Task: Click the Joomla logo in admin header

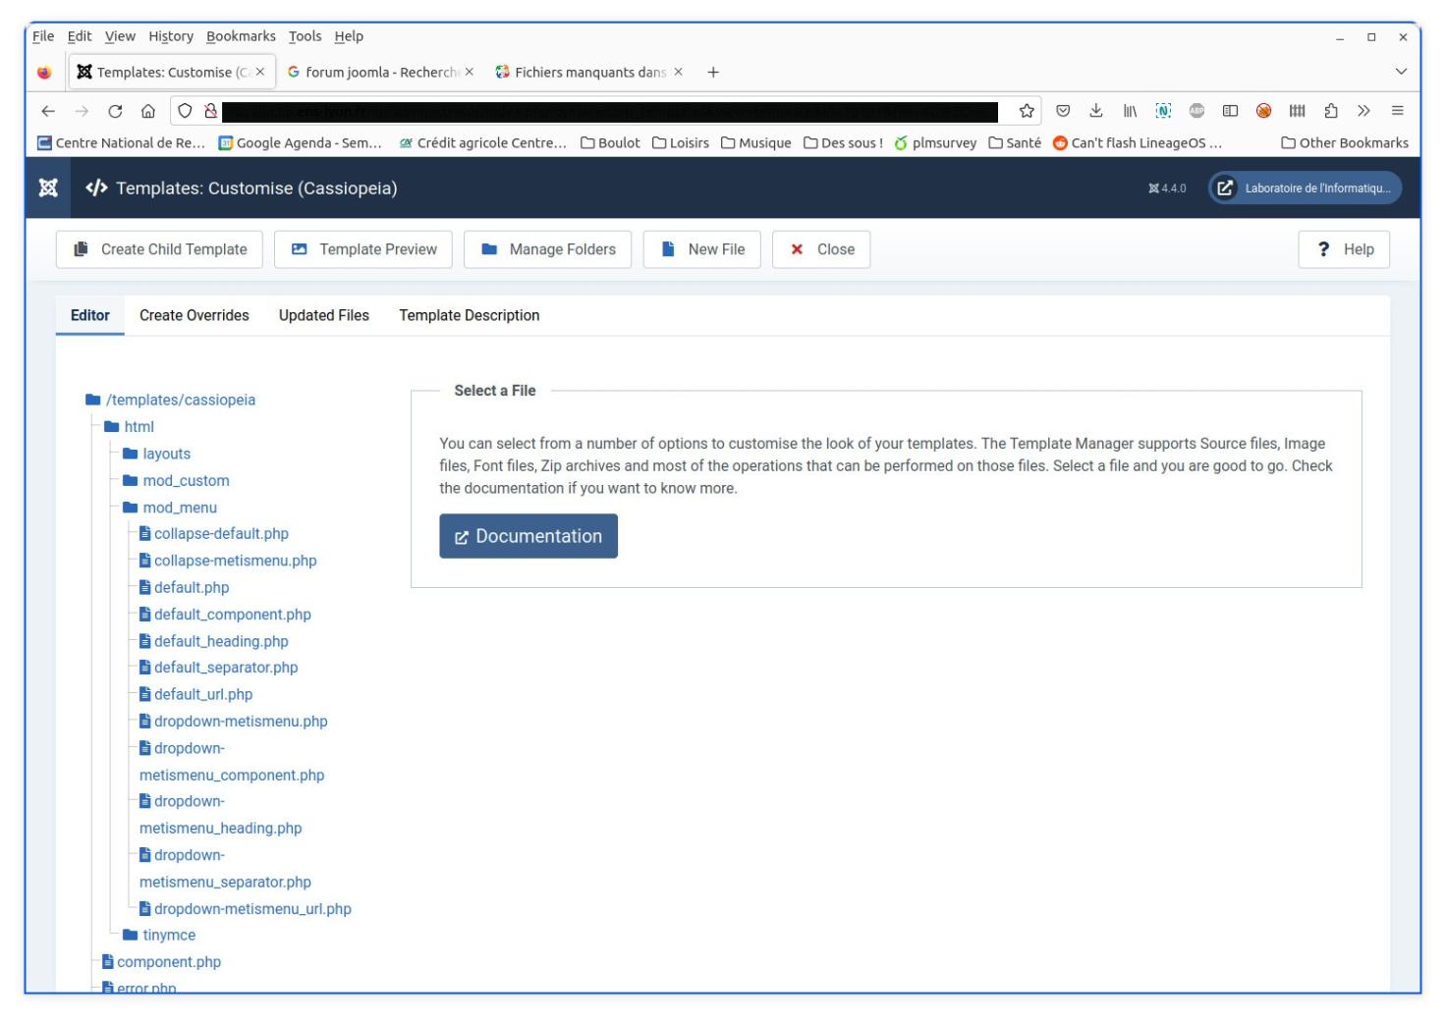Action: pos(47,188)
